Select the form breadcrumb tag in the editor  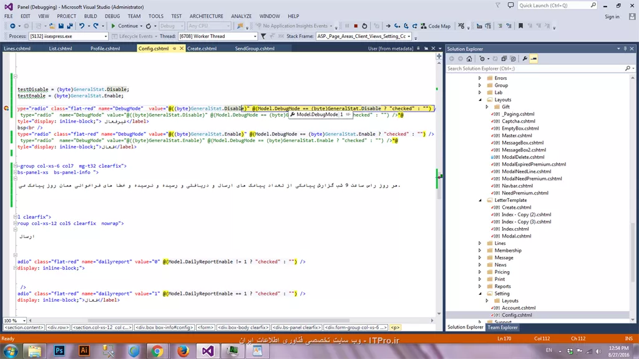coord(205,327)
